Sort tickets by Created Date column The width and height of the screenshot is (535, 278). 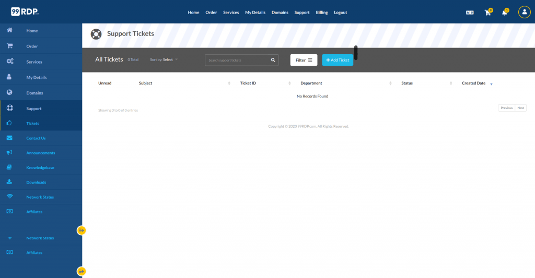click(474, 83)
